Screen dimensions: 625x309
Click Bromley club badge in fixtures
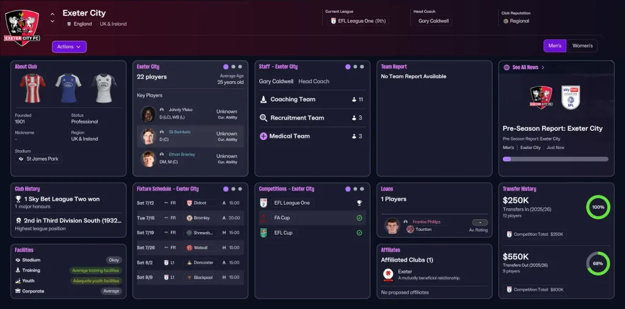pyautogui.click(x=189, y=218)
